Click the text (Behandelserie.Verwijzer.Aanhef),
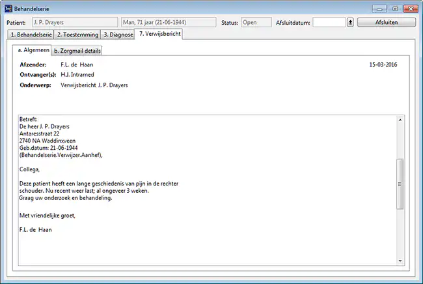Viewport: 423px width, 284px height. click(61, 155)
